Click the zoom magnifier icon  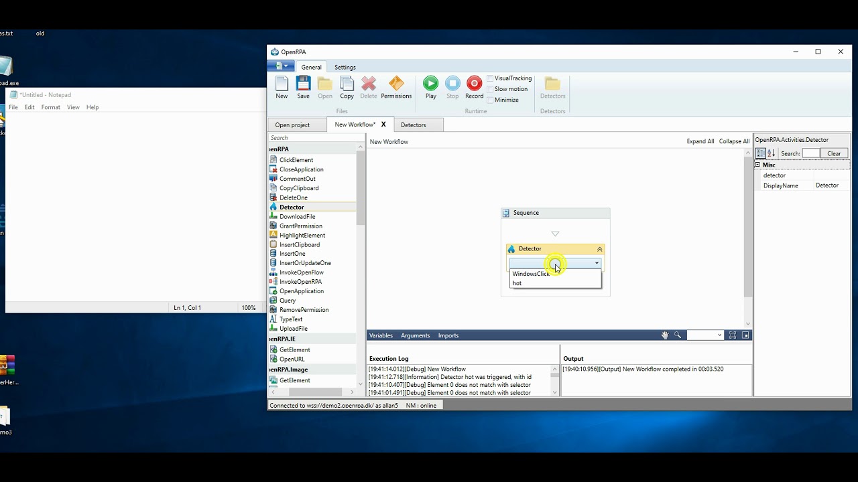pyautogui.click(x=678, y=335)
